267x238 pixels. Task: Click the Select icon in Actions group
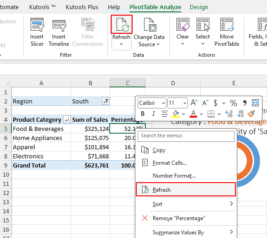[203, 25]
